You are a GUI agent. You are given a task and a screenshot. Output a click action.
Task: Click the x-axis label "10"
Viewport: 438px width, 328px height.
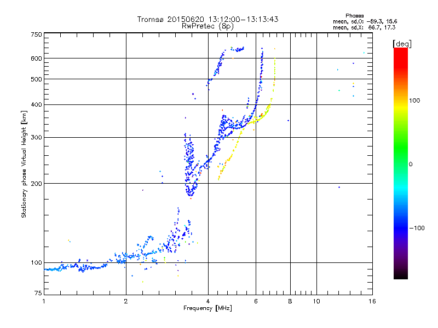[x=316, y=301]
